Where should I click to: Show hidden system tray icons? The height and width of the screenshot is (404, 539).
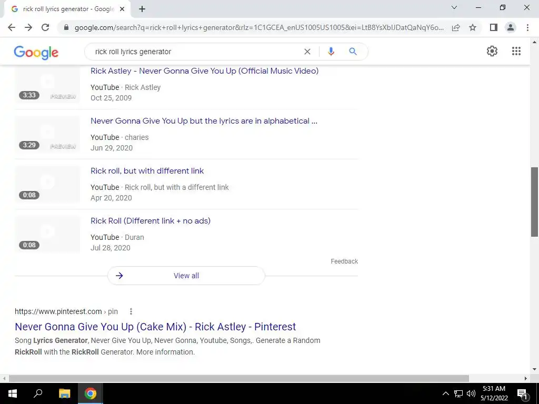[x=445, y=393]
